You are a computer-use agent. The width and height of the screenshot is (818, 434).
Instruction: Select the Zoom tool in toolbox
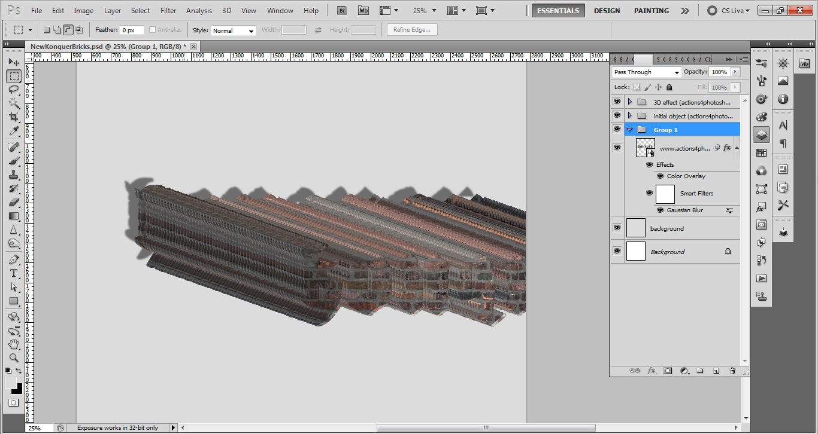pyautogui.click(x=14, y=357)
